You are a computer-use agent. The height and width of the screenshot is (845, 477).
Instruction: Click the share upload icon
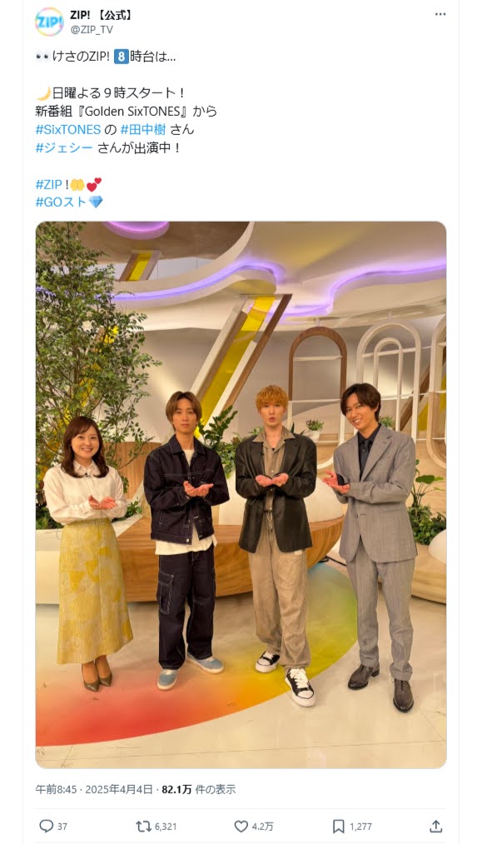(436, 826)
